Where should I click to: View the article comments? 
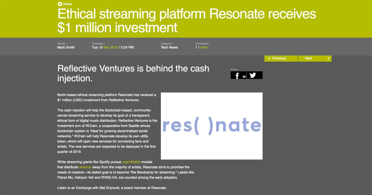[204, 47]
